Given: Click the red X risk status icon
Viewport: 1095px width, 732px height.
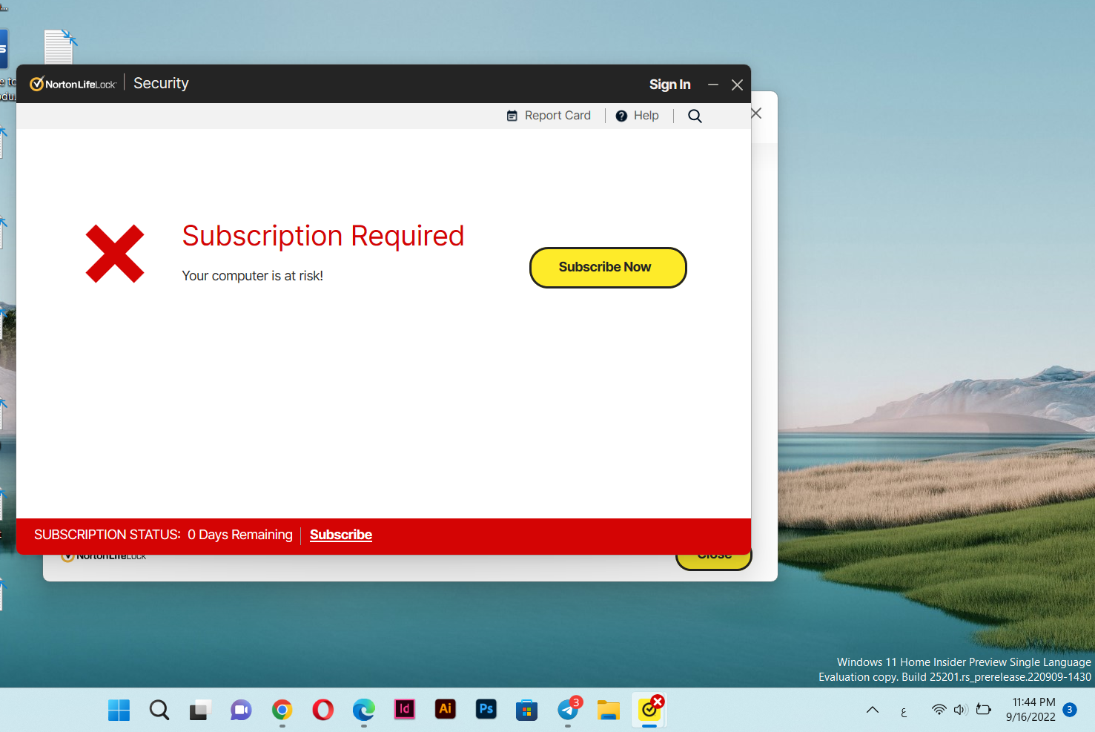Looking at the screenshot, I should pos(114,254).
